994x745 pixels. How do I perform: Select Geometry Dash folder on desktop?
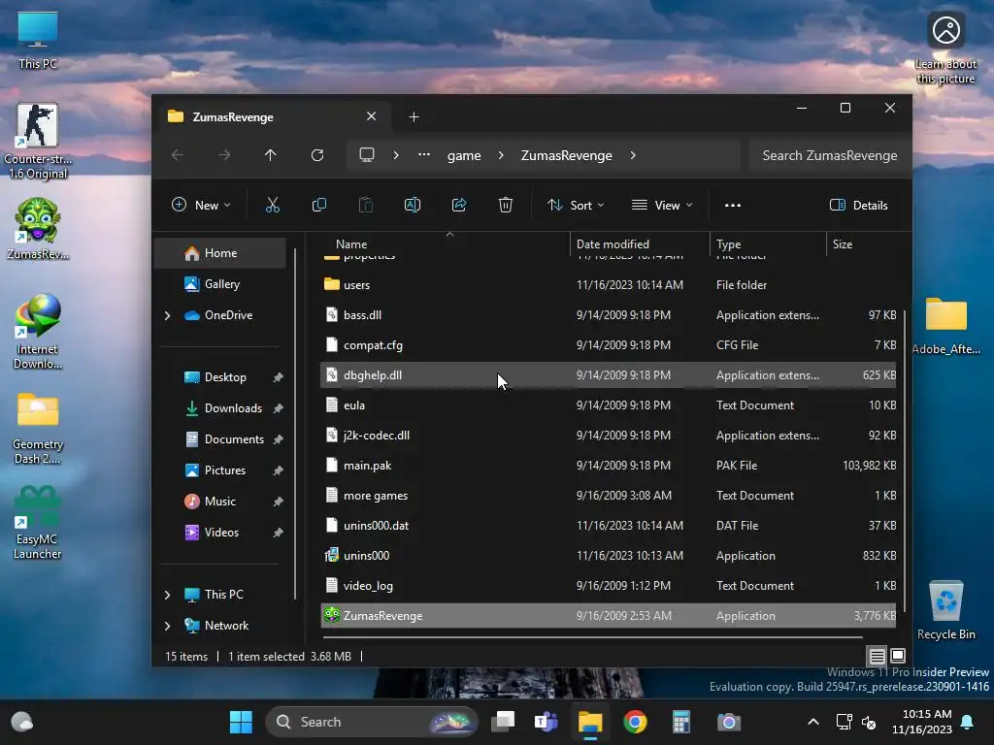tap(38, 428)
